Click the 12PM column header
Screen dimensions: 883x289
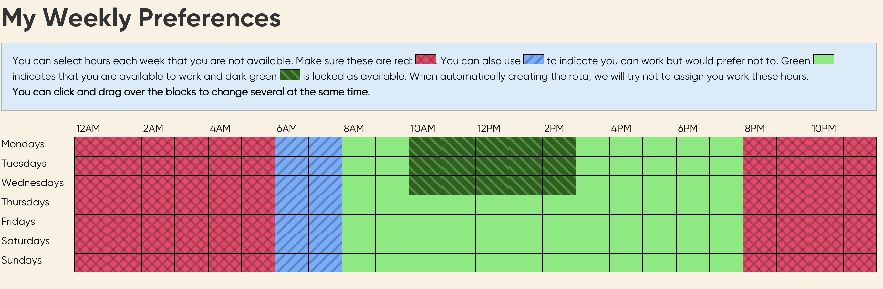489,128
